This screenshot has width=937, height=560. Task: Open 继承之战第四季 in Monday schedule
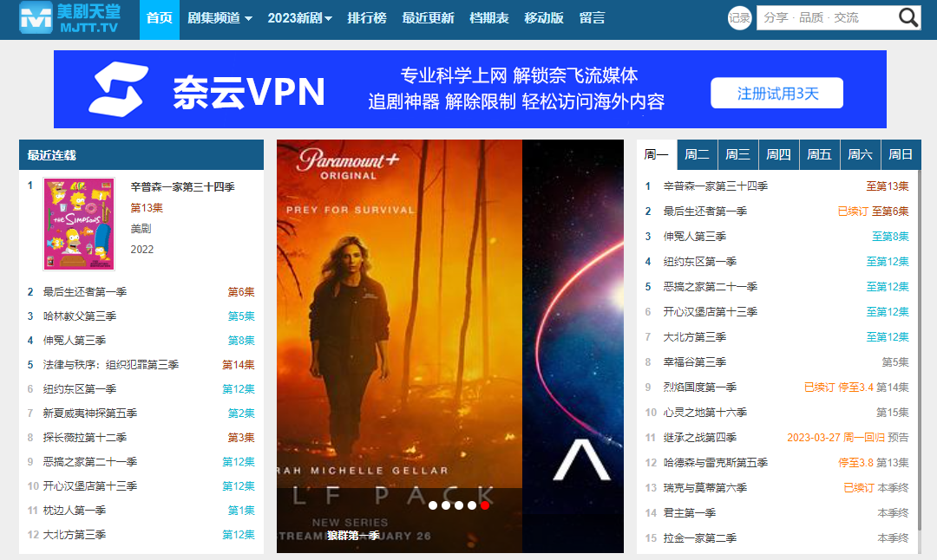[700, 438]
